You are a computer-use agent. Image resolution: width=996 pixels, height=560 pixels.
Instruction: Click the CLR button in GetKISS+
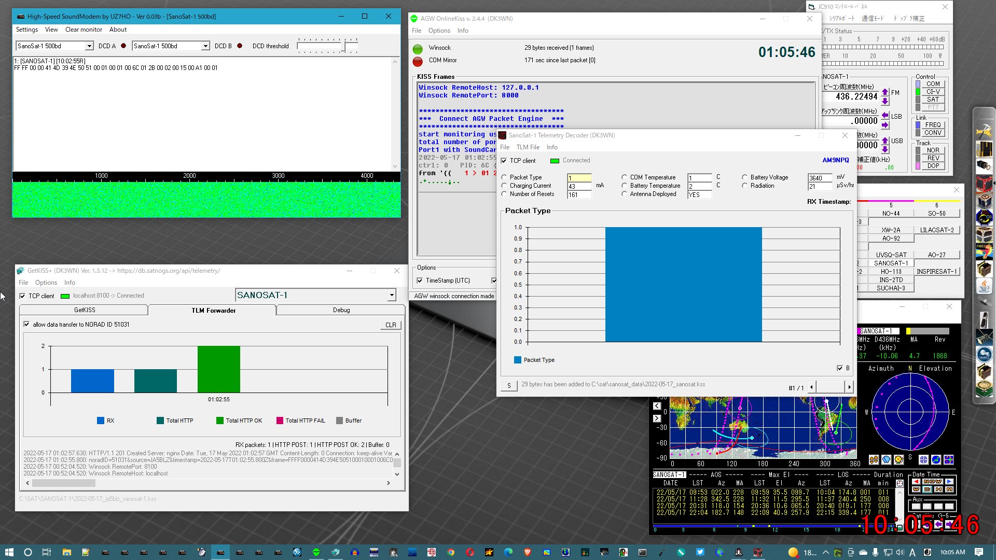point(391,325)
